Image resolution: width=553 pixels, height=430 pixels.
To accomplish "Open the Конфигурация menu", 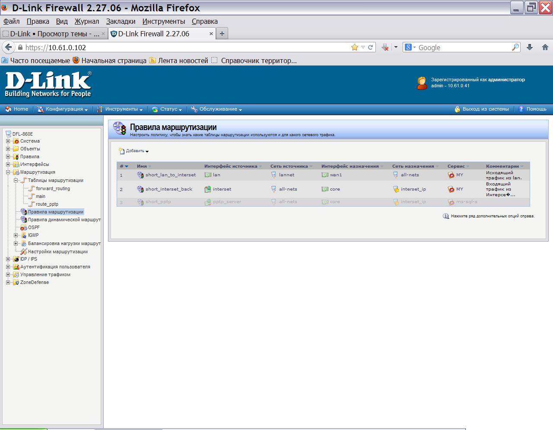I will pos(63,109).
